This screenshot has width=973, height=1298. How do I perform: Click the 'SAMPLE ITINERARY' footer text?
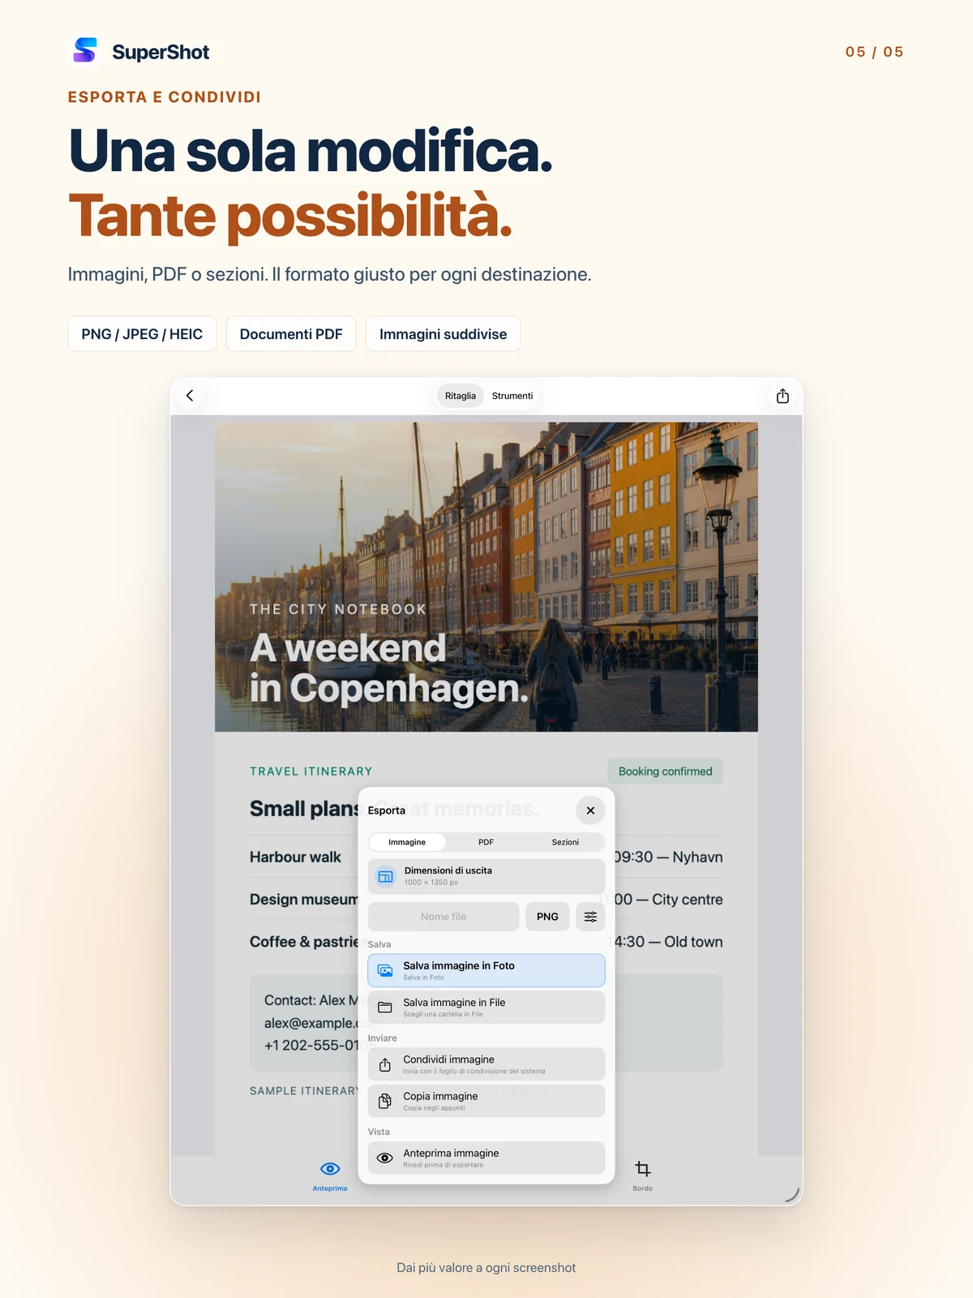pos(304,1091)
